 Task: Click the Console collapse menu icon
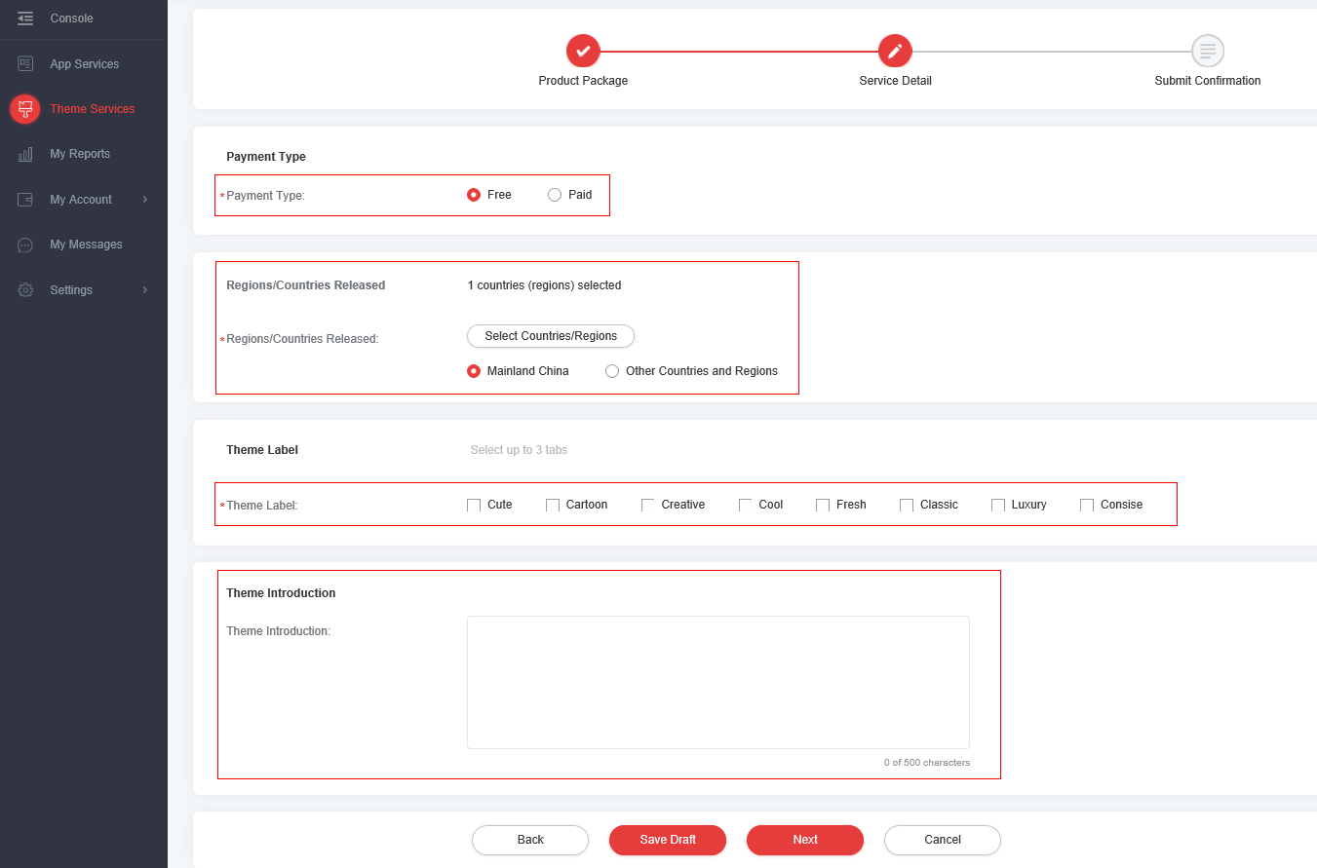(25, 19)
